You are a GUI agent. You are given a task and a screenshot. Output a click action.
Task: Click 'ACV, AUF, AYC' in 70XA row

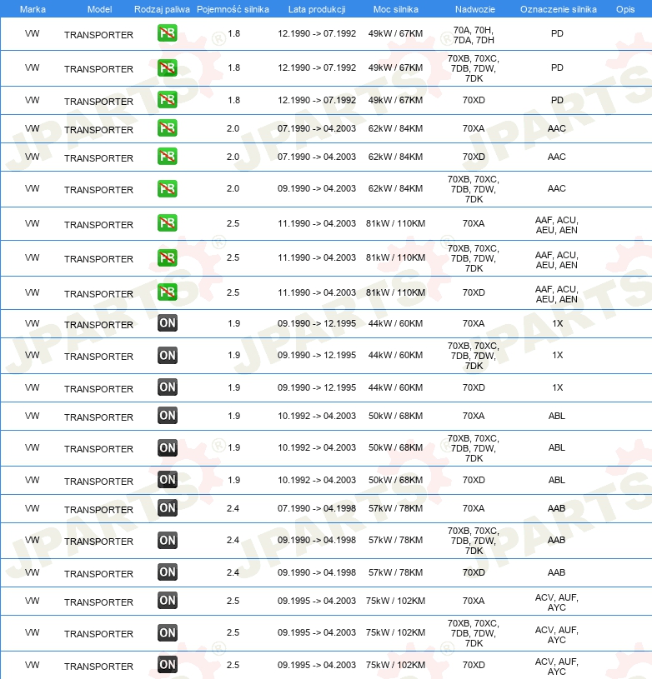pyautogui.click(x=557, y=602)
